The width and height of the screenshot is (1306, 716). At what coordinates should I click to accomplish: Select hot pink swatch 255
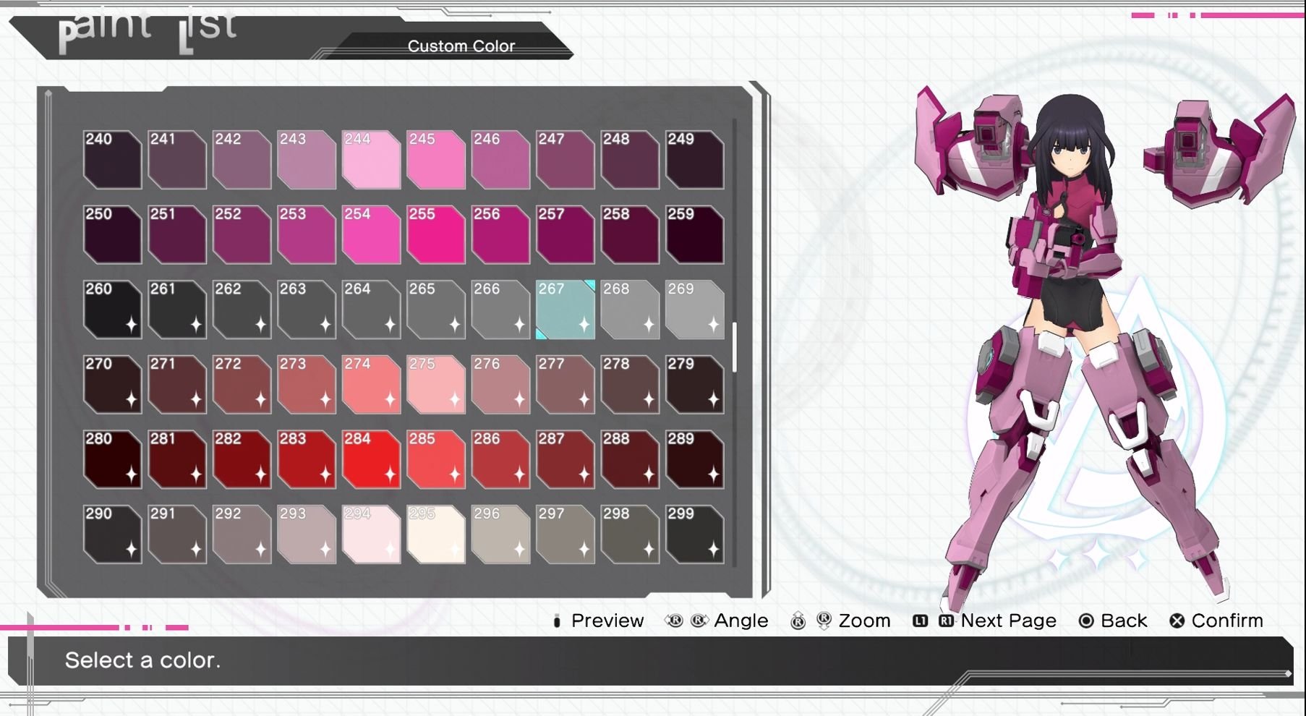pyautogui.click(x=436, y=235)
